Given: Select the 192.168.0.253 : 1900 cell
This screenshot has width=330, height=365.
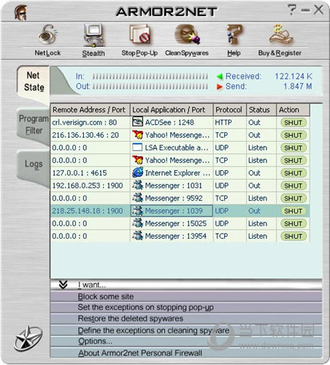Looking at the screenshot, I should click(x=91, y=185).
